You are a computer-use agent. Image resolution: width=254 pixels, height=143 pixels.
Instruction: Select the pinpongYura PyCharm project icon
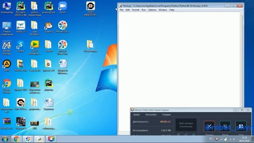[x=49, y=8]
